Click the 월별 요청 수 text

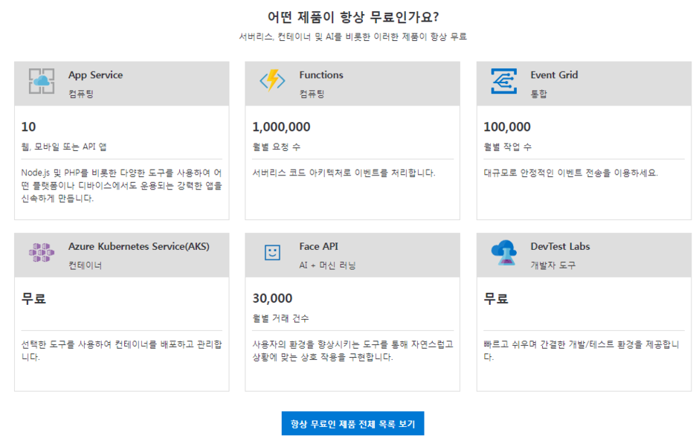click(276, 147)
